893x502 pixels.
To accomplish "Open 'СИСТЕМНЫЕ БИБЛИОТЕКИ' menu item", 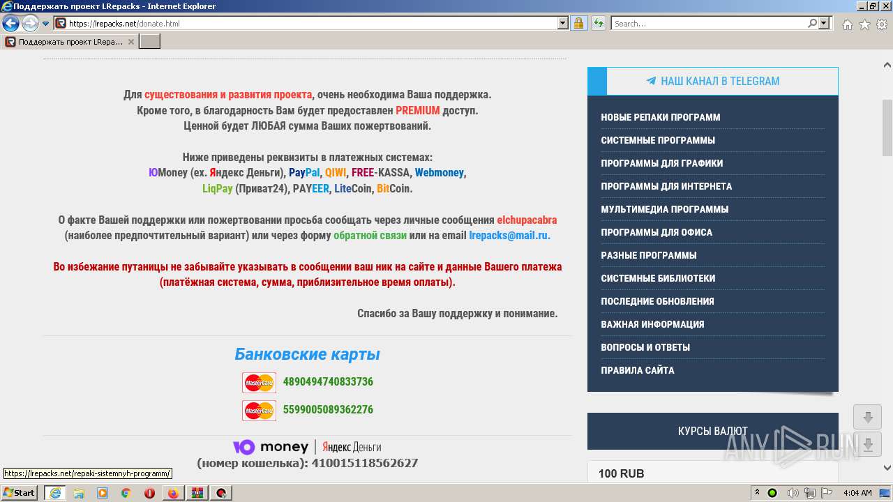I will (x=658, y=278).
